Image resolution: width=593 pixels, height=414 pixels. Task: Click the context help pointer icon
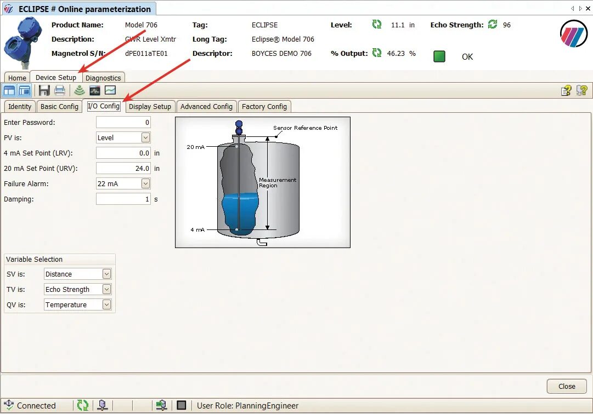(581, 90)
